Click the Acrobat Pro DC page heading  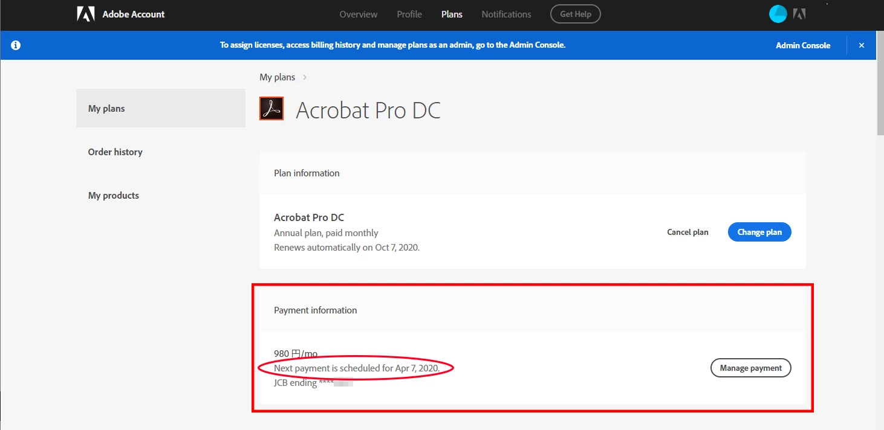pos(368,110)
